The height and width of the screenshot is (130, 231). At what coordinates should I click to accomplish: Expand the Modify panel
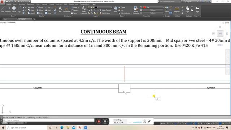[42, 16]
